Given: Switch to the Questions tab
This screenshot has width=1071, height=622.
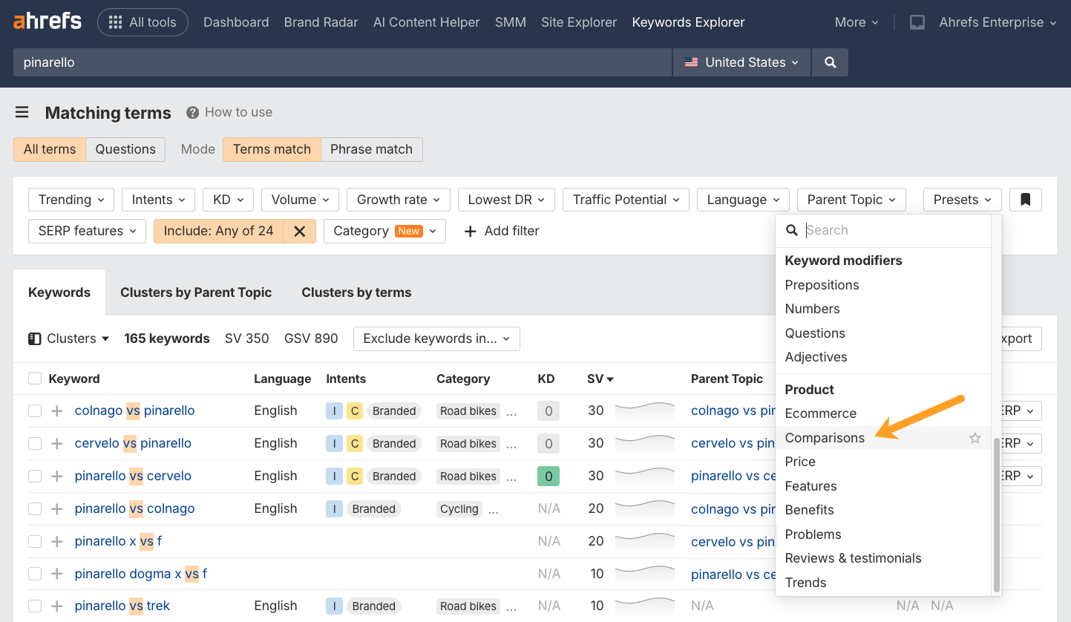Looking at the screenshot, I should click(125, 149).
